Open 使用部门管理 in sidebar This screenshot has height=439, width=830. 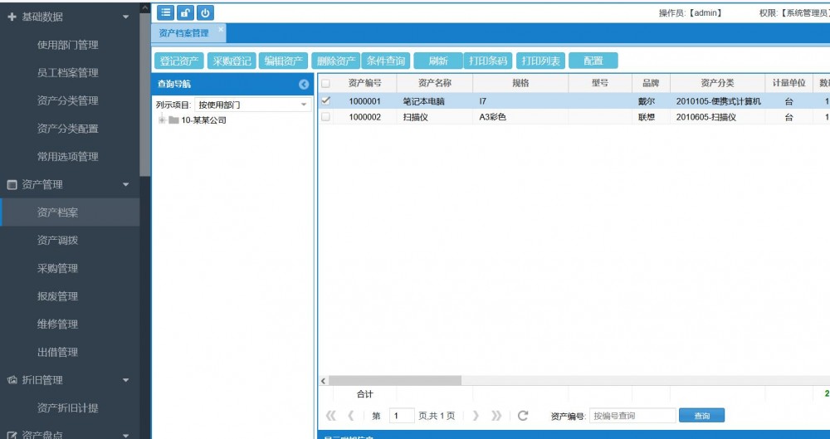(68, 45)
